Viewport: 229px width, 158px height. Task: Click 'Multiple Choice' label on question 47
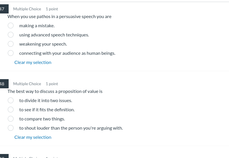click(x=27, y=9)
